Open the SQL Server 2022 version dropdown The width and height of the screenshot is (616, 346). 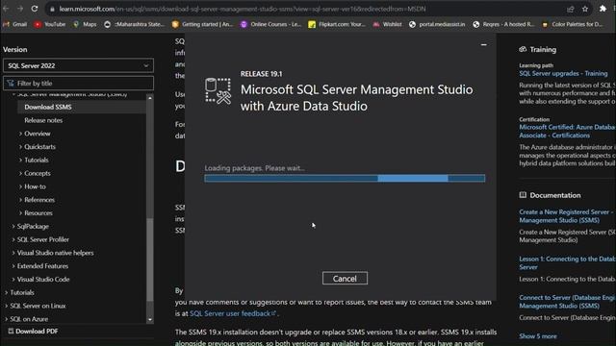coord(78,65)
